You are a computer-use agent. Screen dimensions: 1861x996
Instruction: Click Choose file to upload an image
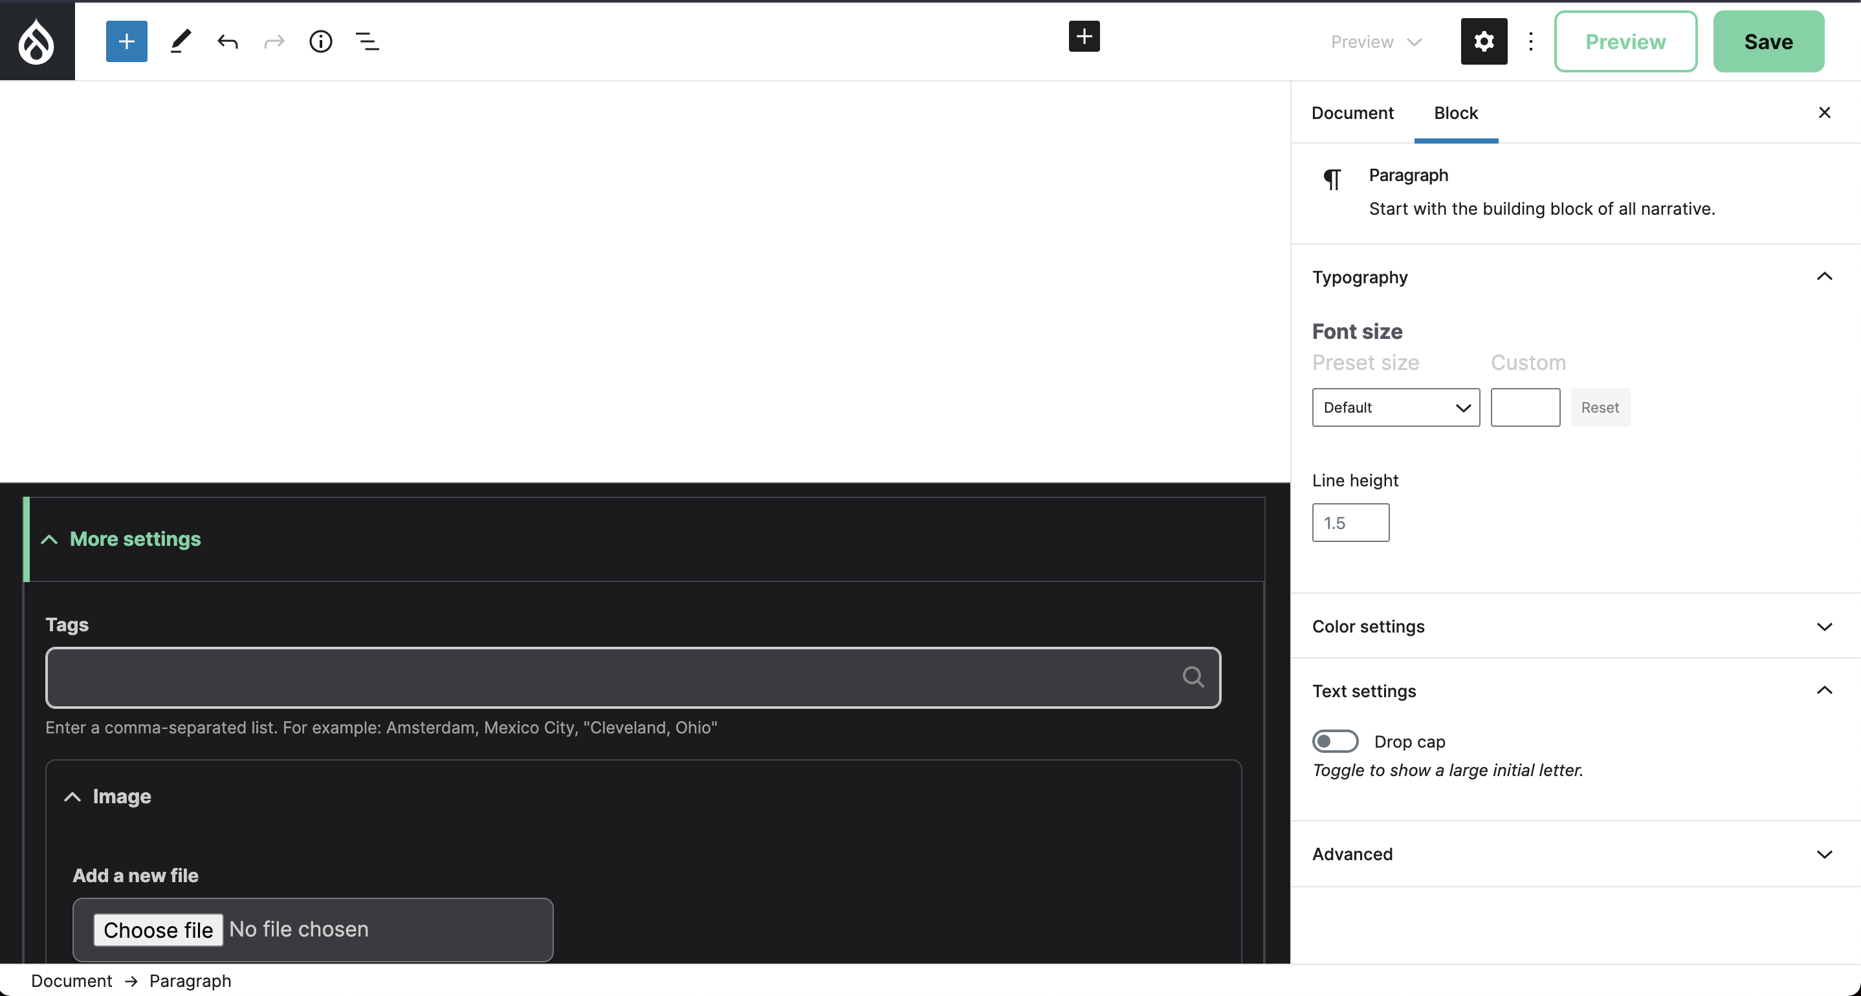coord(157,929)
